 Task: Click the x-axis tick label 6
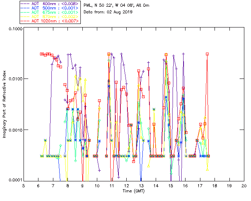click(x=38, y=186)
